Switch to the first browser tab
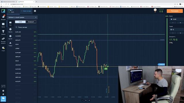 pyautogui.click(x=9, y=2)
